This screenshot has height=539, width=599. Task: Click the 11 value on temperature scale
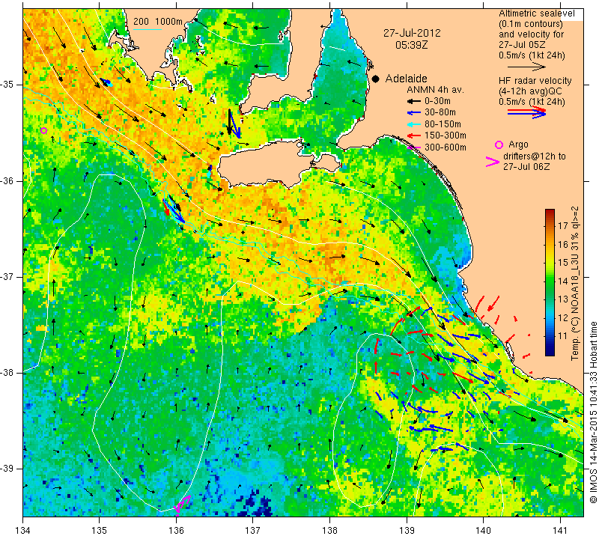click(563, 336)
